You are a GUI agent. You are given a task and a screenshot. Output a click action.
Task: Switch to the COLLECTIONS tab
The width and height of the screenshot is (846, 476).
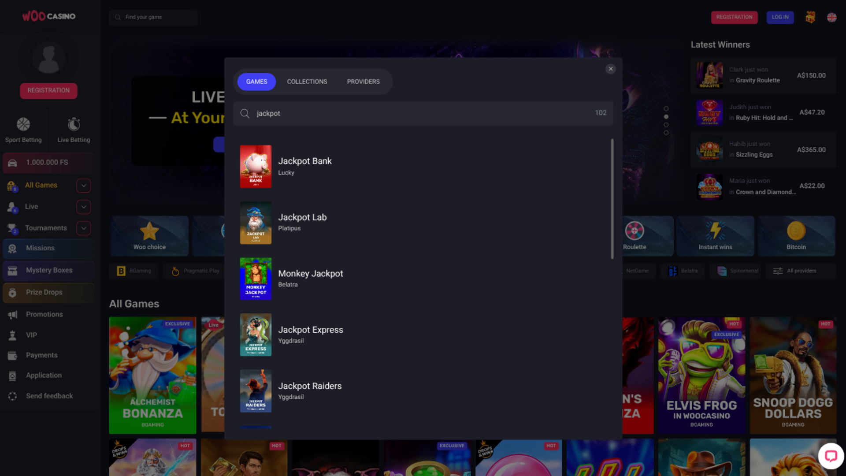point(307,82)
